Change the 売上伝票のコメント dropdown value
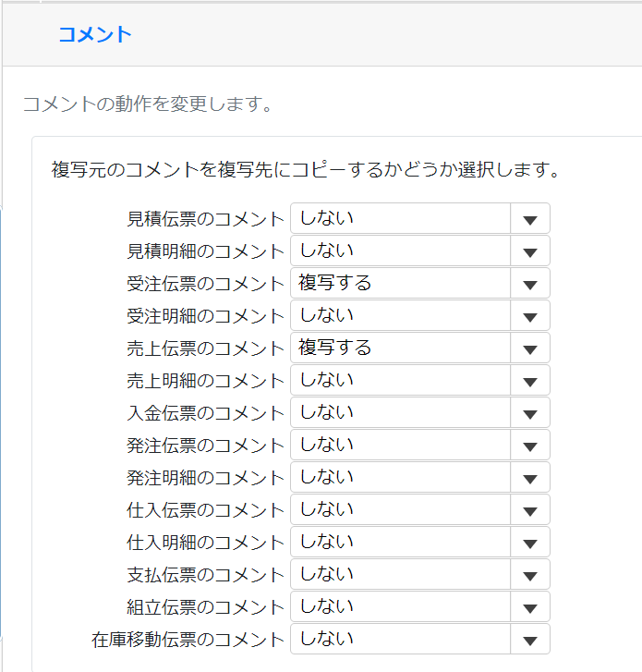The image size is (642, 672). click(419, 348)
